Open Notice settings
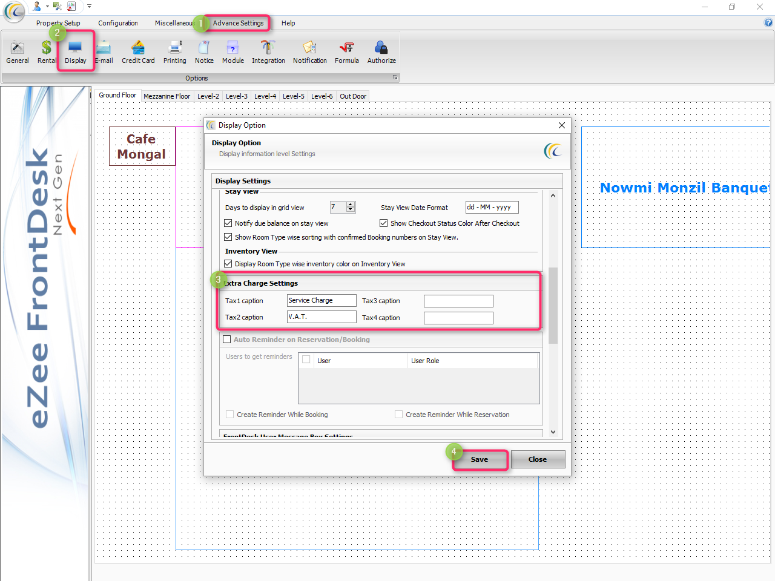775x581 pixels. pyautogui.click(x=204, y=52)
